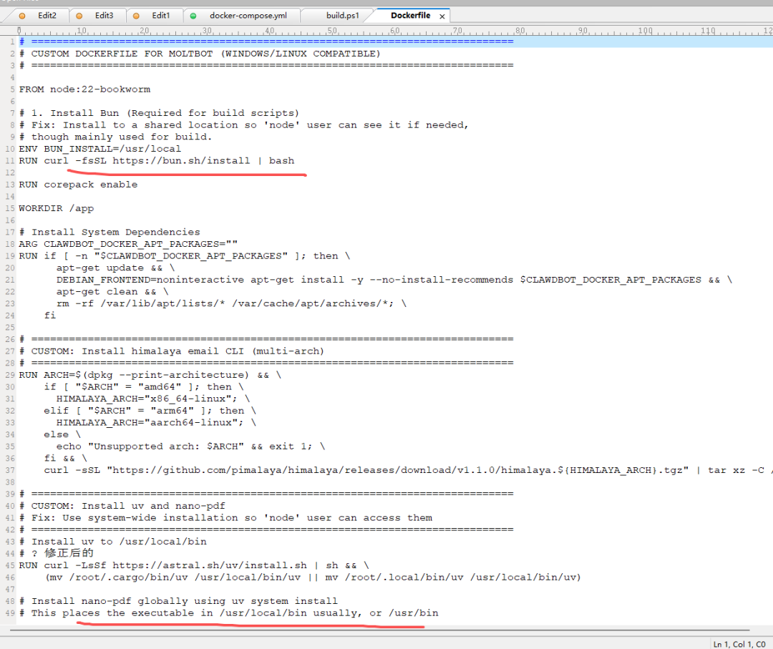773x649 pixels.
Task: Close the Dockerfile tab
Action: click(442, 16)
